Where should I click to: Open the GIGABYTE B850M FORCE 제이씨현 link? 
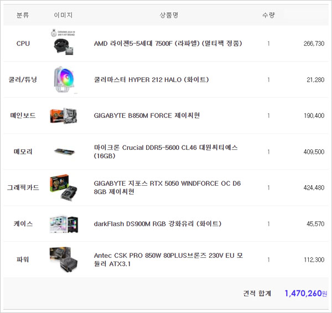(x=147, y=116)
